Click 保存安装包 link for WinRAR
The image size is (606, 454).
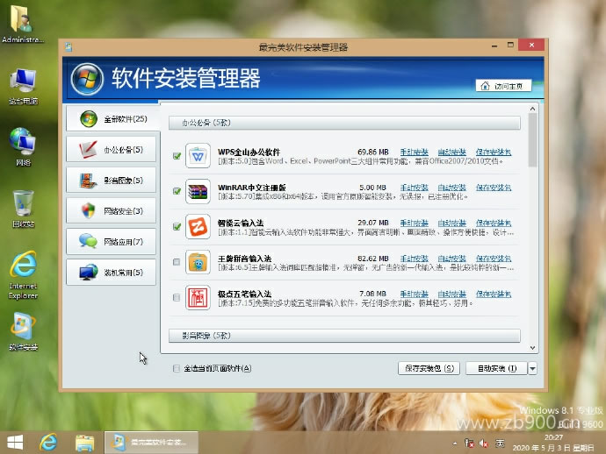[x=494, y=188]
